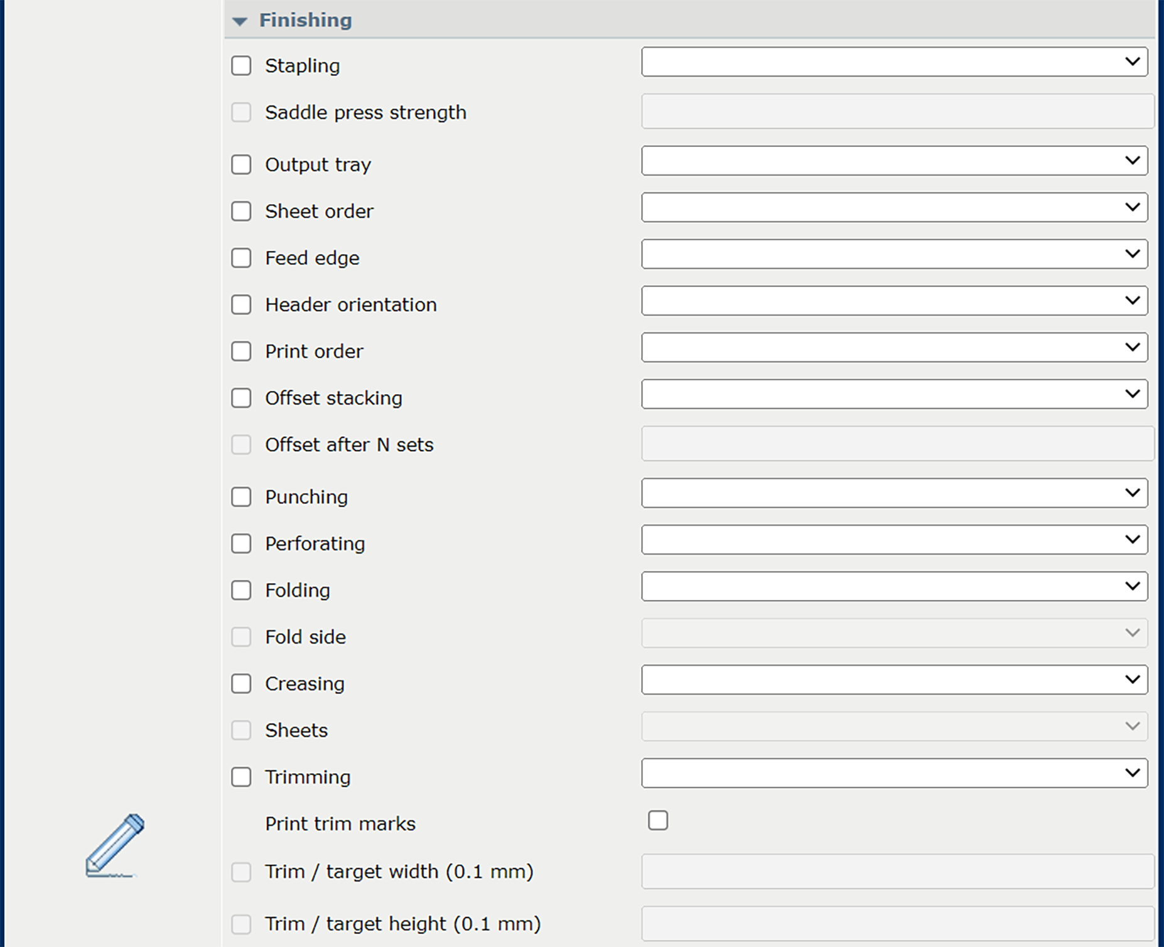Toggle the Punching checkbox

point(241,497)
